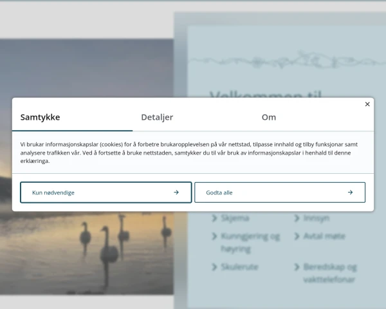The height and width of the screenshot is (309, 386).
Task: Click the chevron beside Kunngjering og høyring
Action: pos(214,236)
